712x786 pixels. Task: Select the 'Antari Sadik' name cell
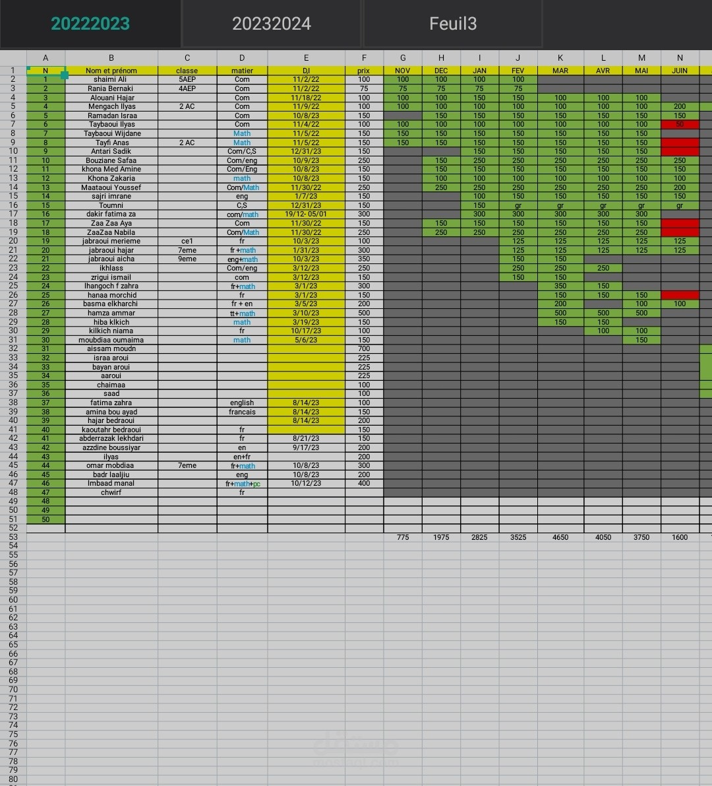click(x=111, y=151)
